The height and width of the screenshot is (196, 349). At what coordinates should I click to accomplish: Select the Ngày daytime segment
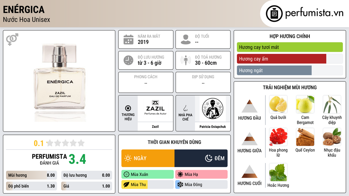point(148,158)
